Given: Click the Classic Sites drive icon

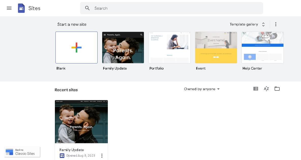Looking at the screenshot, I should (9, 152).
